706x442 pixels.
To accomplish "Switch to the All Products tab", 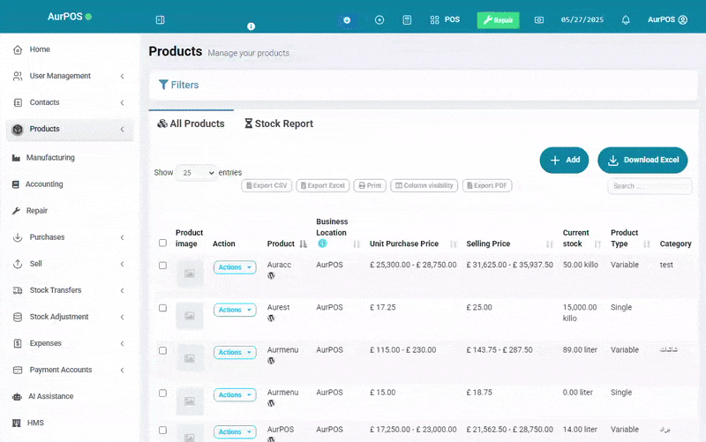I will [x=191, y=124].
